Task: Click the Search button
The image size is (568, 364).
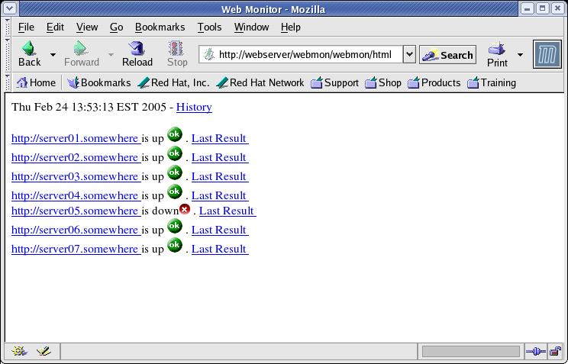Action: 448,55
